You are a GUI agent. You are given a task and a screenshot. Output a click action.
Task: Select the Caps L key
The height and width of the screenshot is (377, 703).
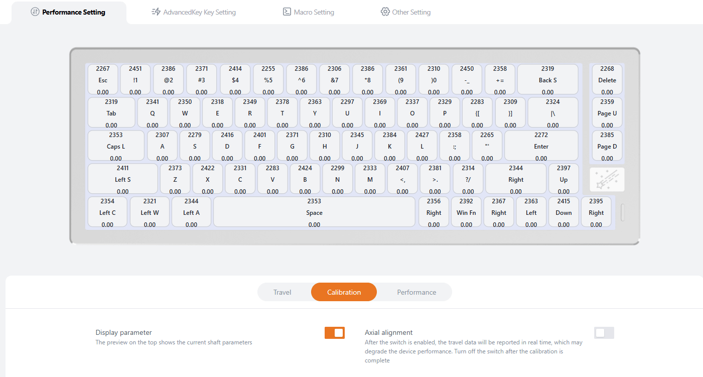[x=116, y=146]
